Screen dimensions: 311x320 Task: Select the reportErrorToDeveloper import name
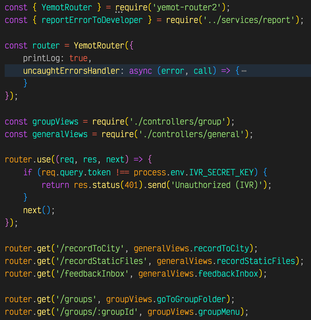click(92, 20)
